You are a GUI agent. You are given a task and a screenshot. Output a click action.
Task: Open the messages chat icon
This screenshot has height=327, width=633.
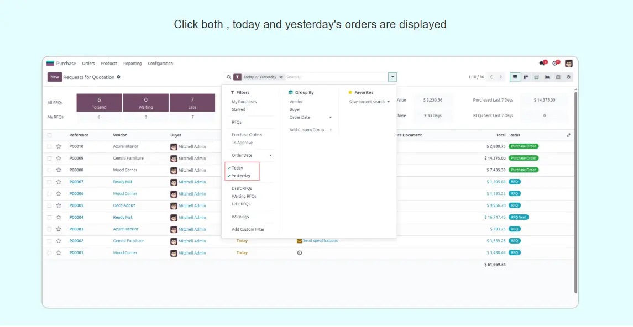pos(542,64)
